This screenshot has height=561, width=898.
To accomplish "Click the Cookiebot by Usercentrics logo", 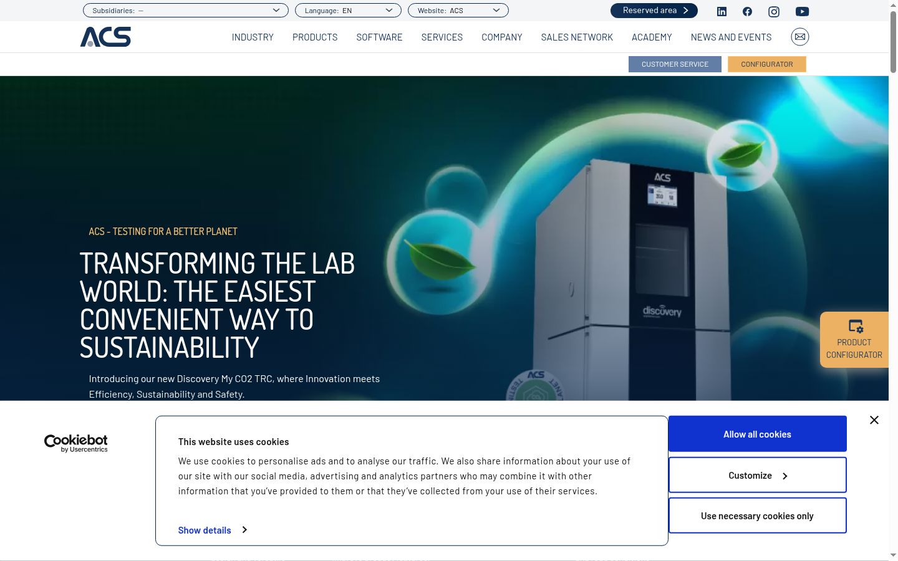I will [76, 443].
